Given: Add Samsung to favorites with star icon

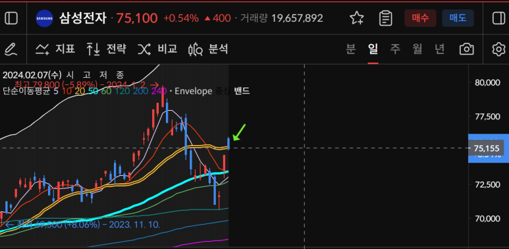Looking at the screenshot, I should [357, 18].
